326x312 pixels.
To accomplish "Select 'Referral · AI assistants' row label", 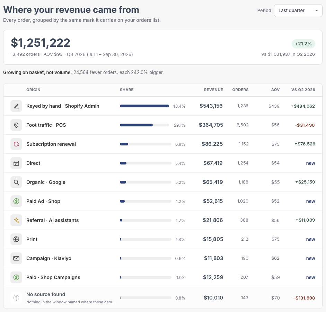I will 52,220.
